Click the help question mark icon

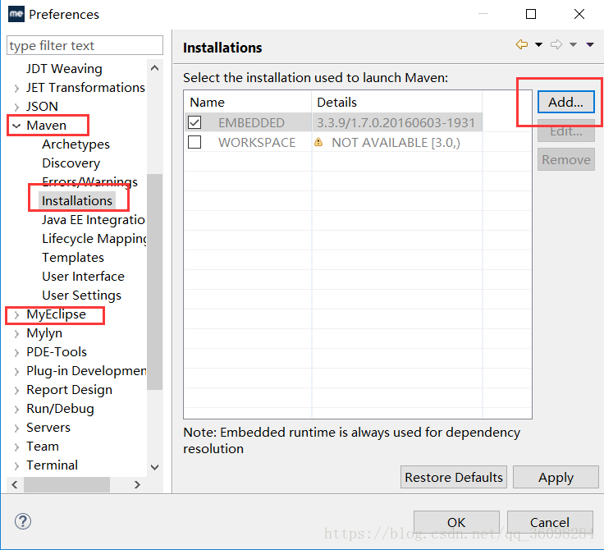(x=23, y=521)
